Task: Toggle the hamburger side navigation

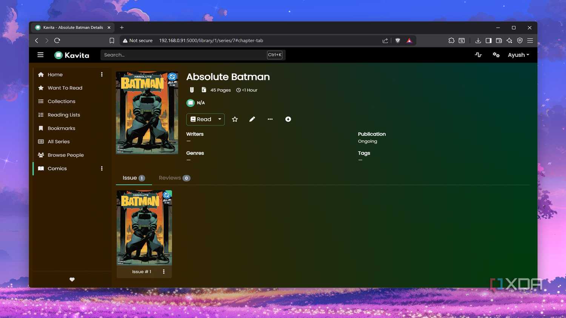Action: pyautogui.click(x=40, y=55)
